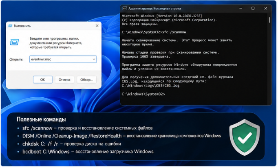Click the 'Выполнить' title text

22,26
